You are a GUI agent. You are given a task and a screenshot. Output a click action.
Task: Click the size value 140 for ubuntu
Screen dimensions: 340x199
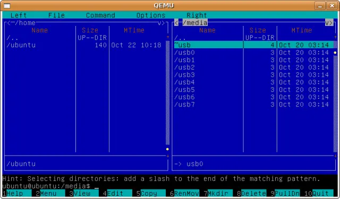[x=100, y=45]
